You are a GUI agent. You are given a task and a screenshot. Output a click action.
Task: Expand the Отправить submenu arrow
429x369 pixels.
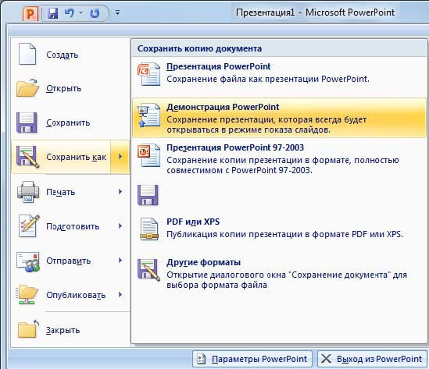tap(120, 261)
